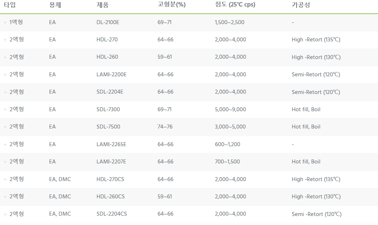Viewport: 378px width, 225px height.
Task: Select the SDL-2204E product name
Action: (110, 92)
